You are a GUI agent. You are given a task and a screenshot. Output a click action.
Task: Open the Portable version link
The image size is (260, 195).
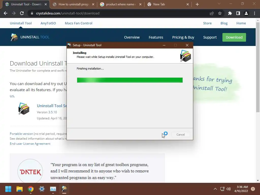(21, 134)
